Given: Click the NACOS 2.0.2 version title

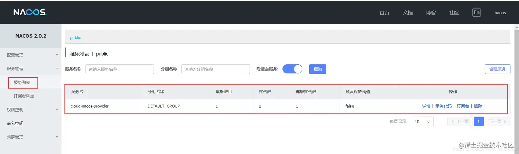Looking at the screenshot, I should click(31, 36).
